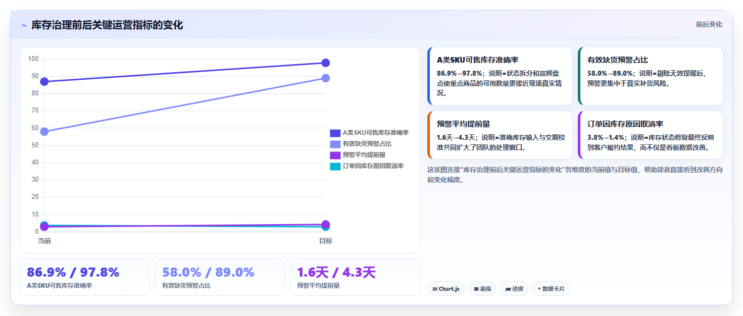Image resolution: width=743 pixels, height=316 pixels.
Task: Click the 1.6天 / 4.3天 stat card
Action: click(x=355, y=277)
